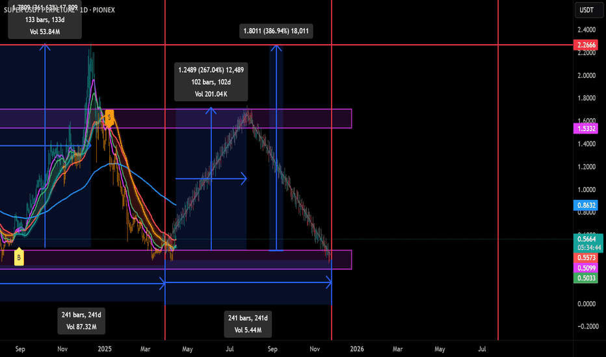The image size is (606, 357).
Task: Click the 'Vol 87.32M' date range label
Action: (x=81, y=321)
